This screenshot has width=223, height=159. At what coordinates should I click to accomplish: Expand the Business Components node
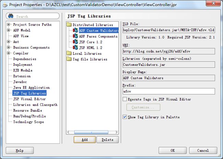pos(9,47)
